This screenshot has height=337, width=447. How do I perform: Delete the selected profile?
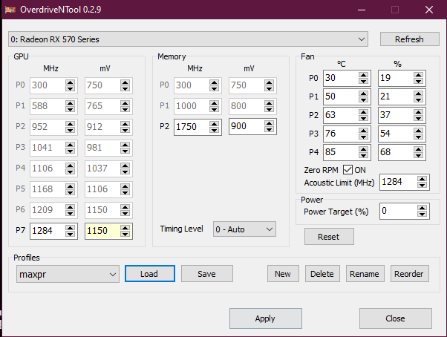[322, 274]
